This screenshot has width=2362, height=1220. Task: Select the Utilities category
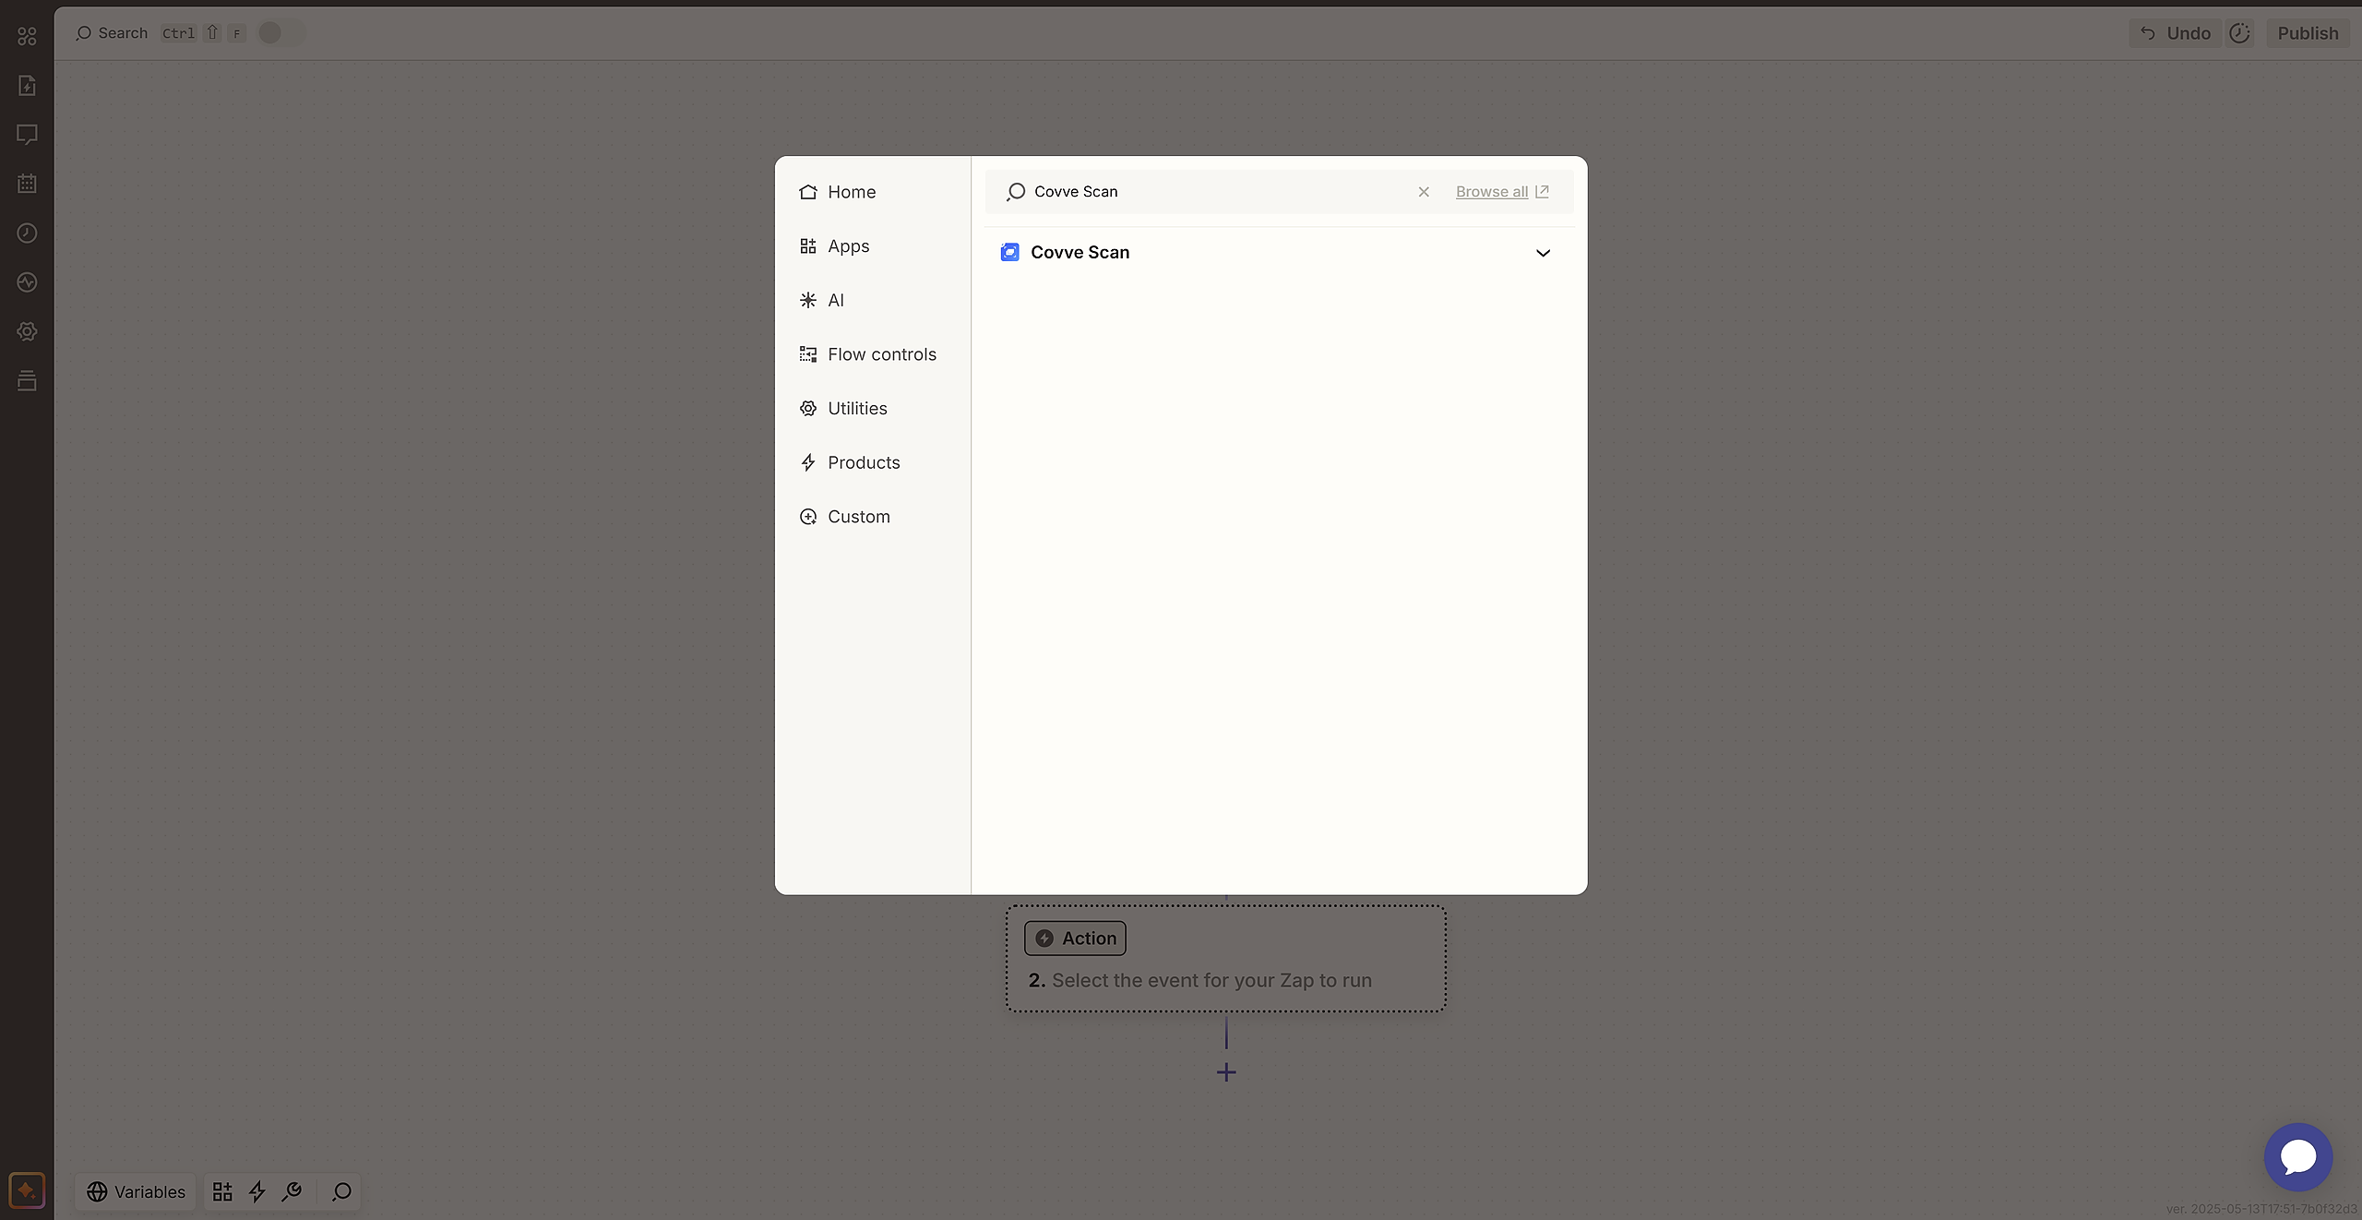pyautogui.click(x=856, y=409)
